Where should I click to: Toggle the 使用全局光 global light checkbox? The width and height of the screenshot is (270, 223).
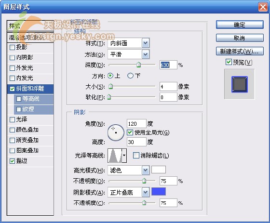[130, 132]
